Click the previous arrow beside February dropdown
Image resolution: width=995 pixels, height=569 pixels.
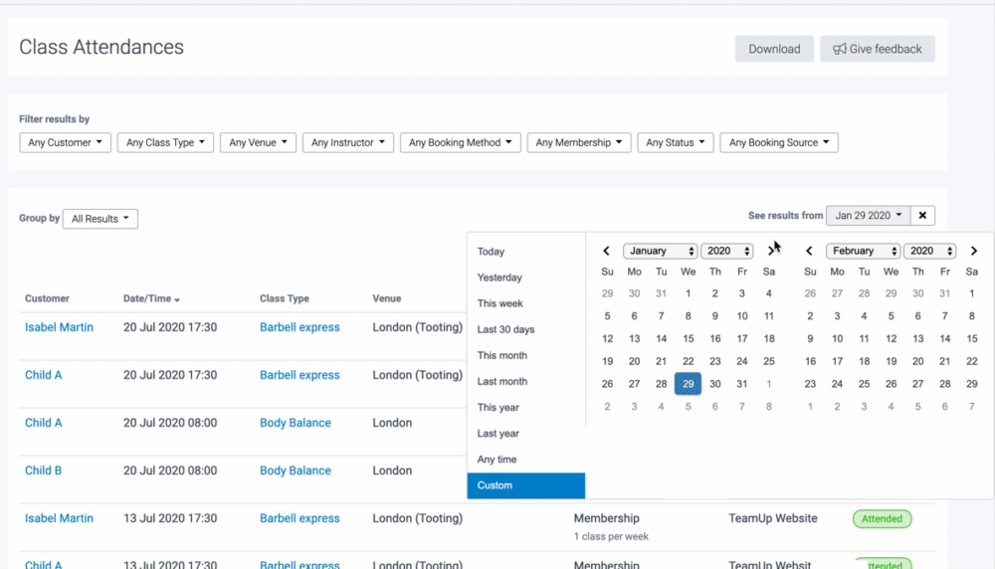coord(810,252)
